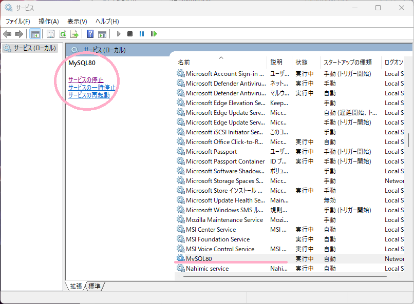Click the Export List toolbar icon
The height and width of the screenshot is (304, 414).
pyautogui.click(x=75, y=34)
